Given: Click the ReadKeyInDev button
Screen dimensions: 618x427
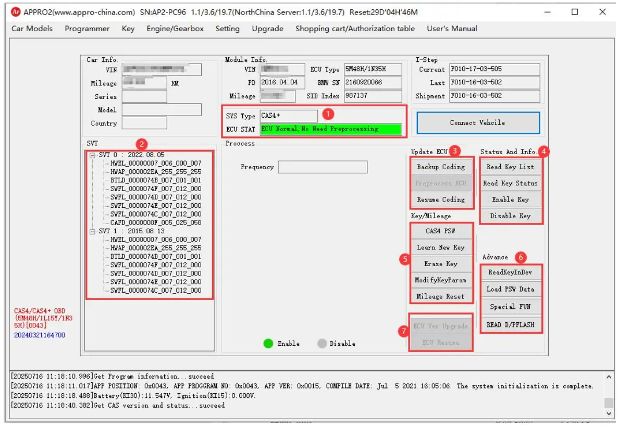Looking at the screenshot, I should pos(511,272).
